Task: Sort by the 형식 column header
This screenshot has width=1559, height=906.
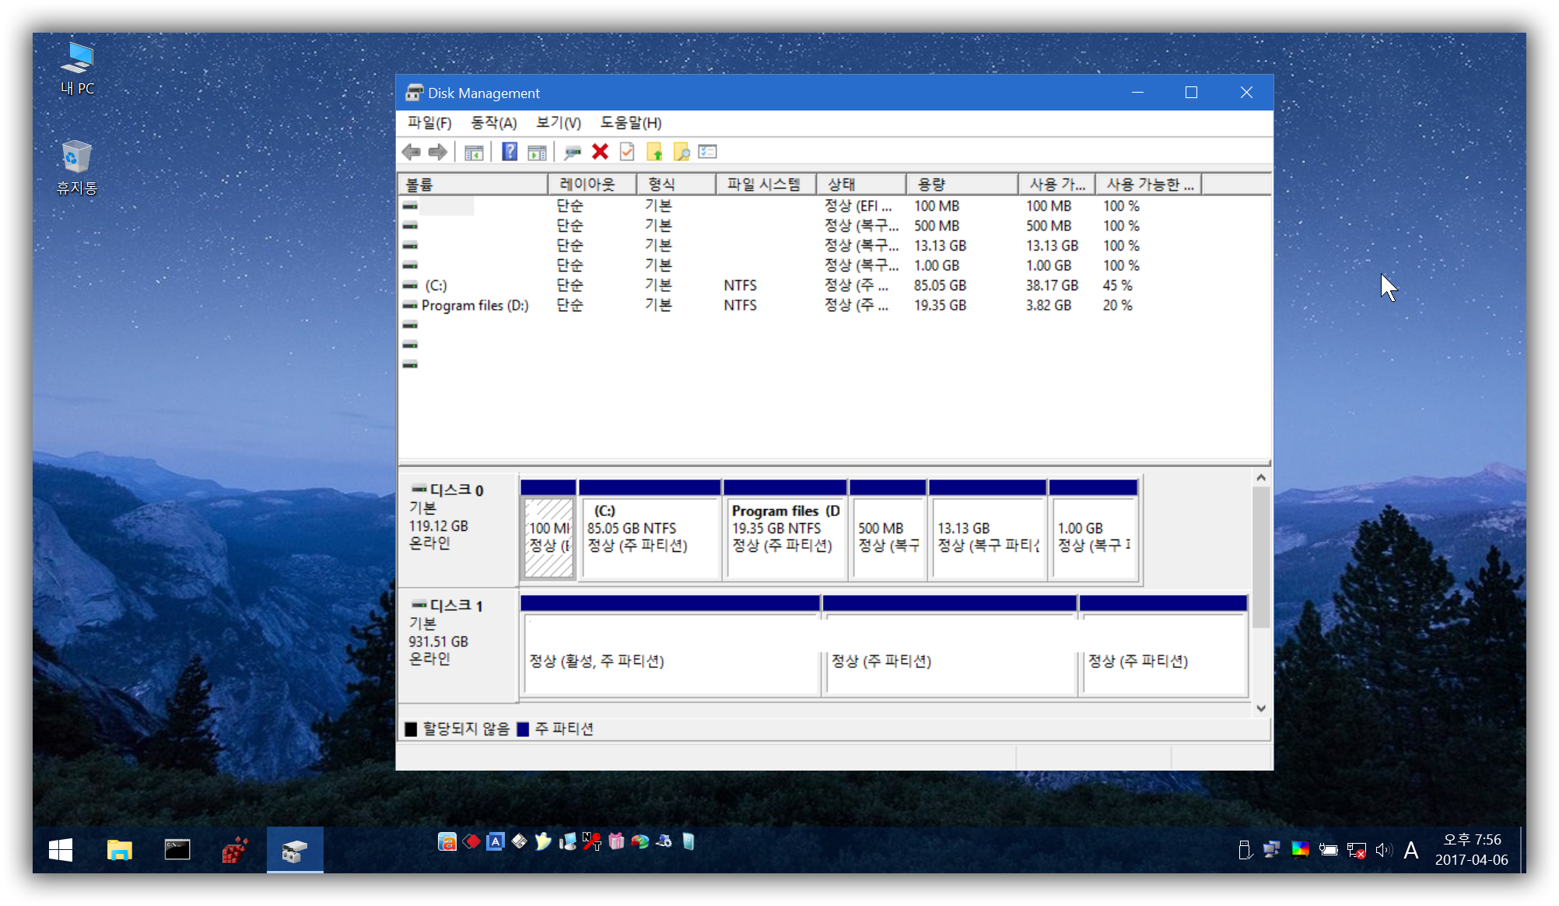Action: coord(677,184)
